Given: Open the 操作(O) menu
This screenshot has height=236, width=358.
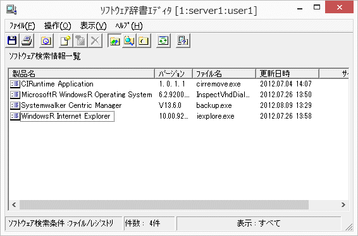Looking at the screenshot, I should click(x=58, y=26).
